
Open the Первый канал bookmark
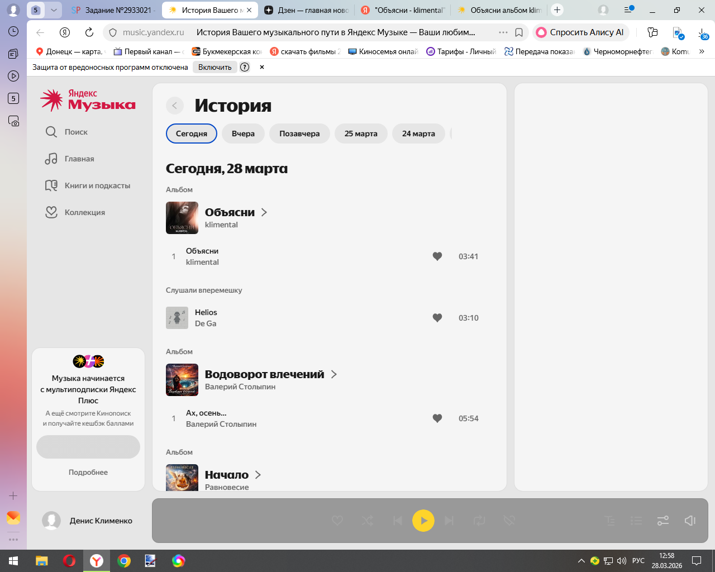tap(149, 51)
